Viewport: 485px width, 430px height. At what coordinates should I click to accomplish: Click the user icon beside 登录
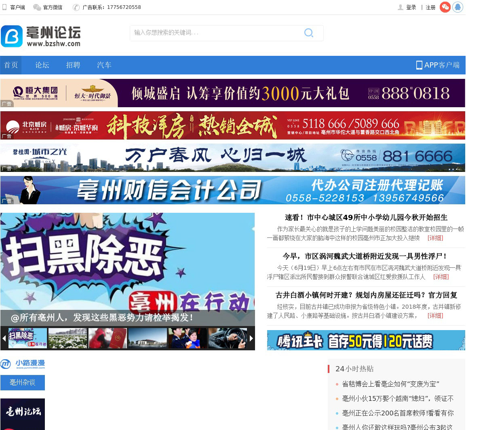(401, 7)
